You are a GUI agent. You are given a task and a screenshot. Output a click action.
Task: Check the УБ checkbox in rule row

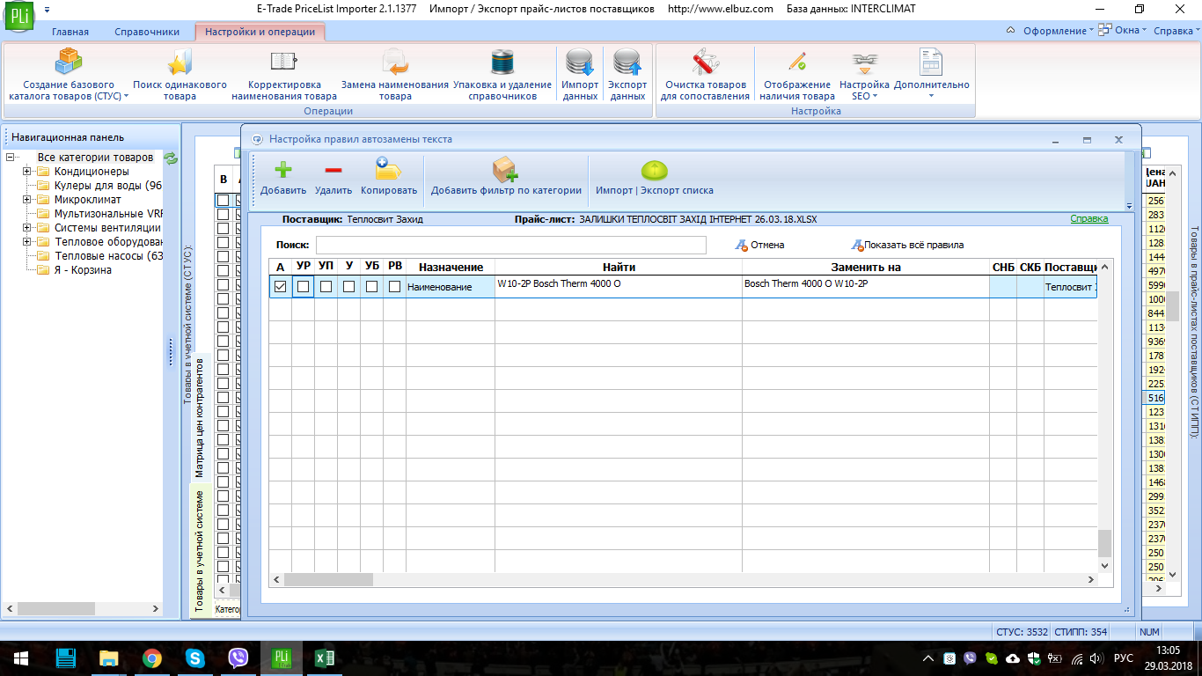tap(371, 286)
